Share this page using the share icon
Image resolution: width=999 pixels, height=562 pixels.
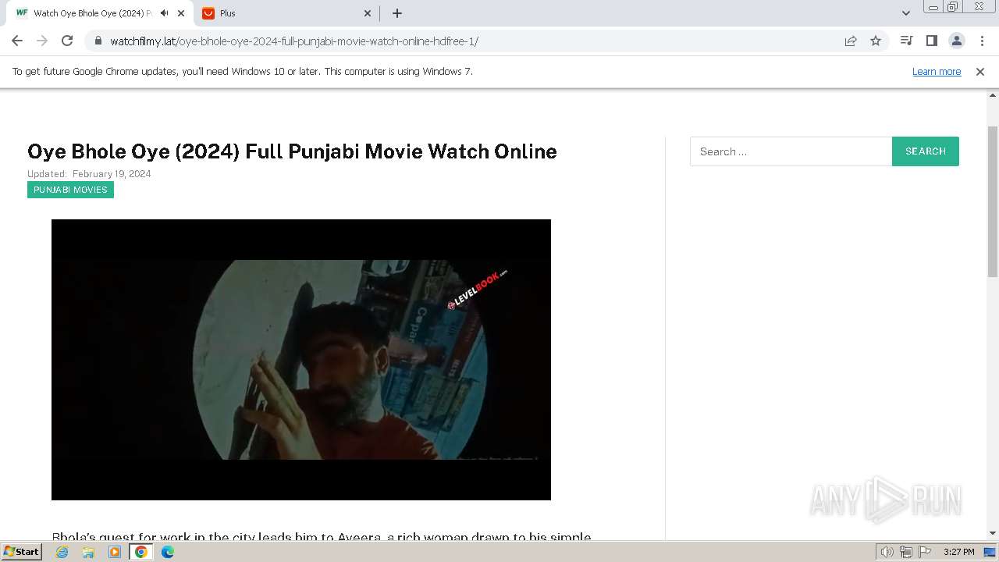click(x=851, y=41)
